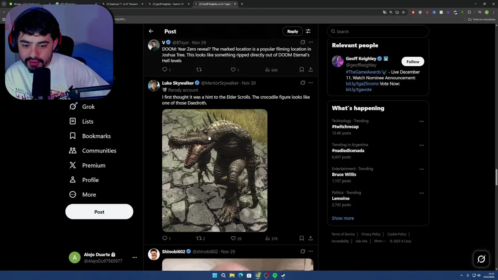Open Premium from the sidebar

87,165
